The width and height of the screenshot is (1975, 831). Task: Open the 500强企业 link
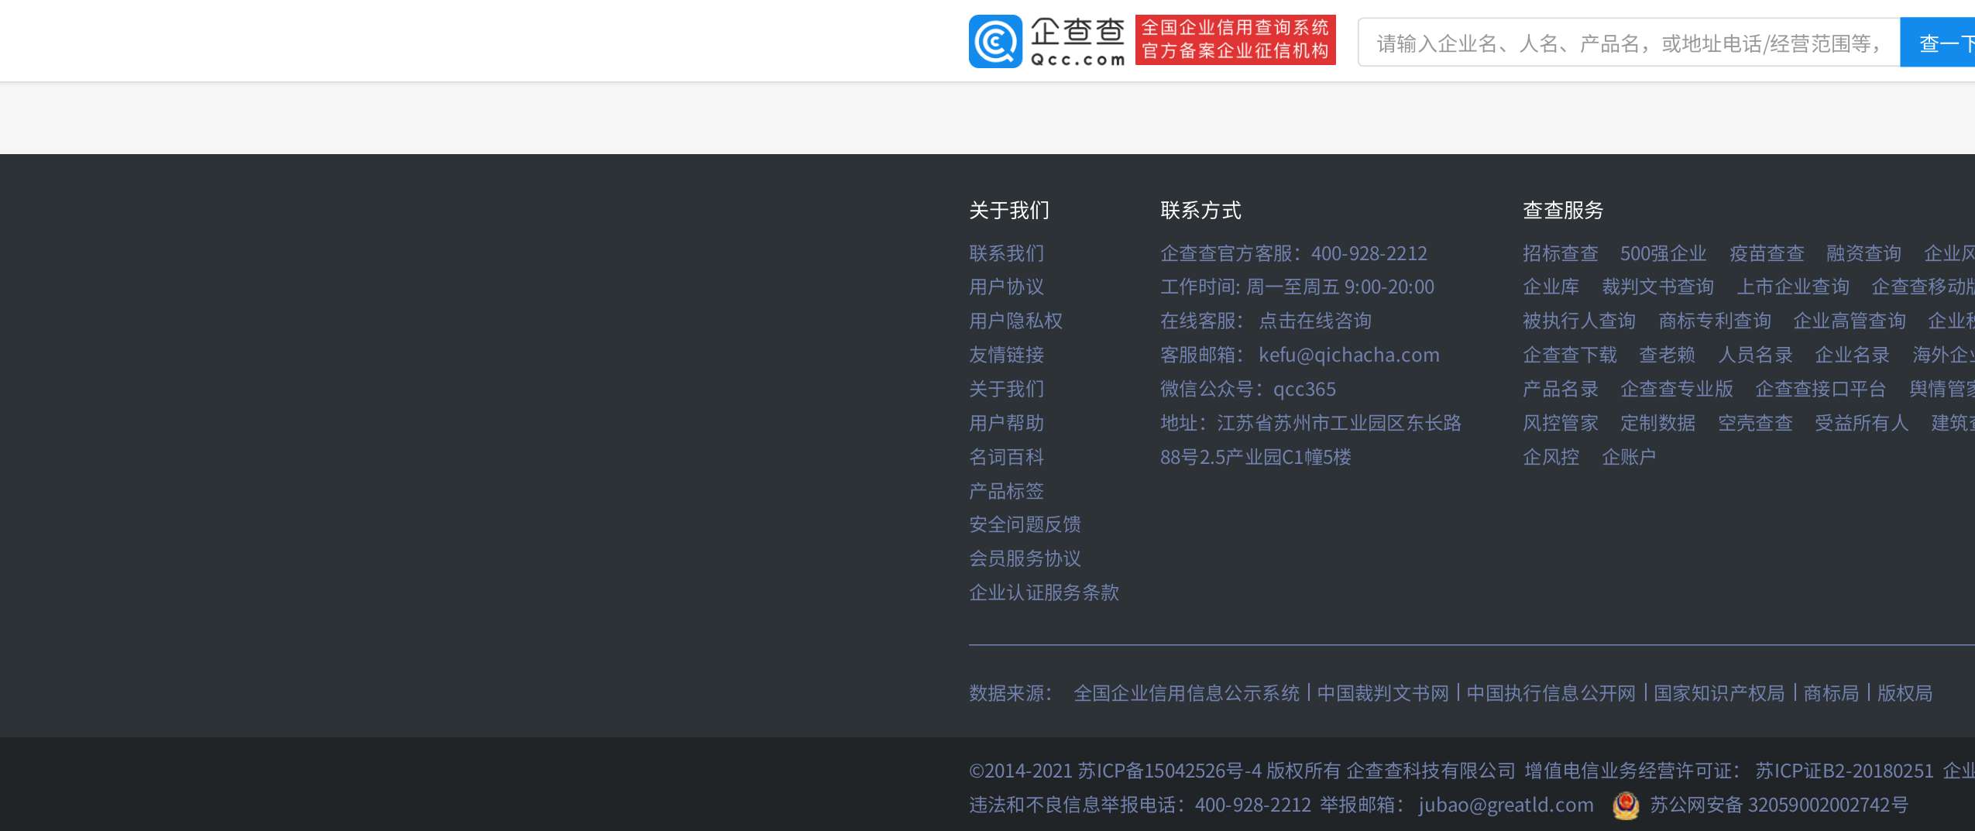coord(1664,253)
